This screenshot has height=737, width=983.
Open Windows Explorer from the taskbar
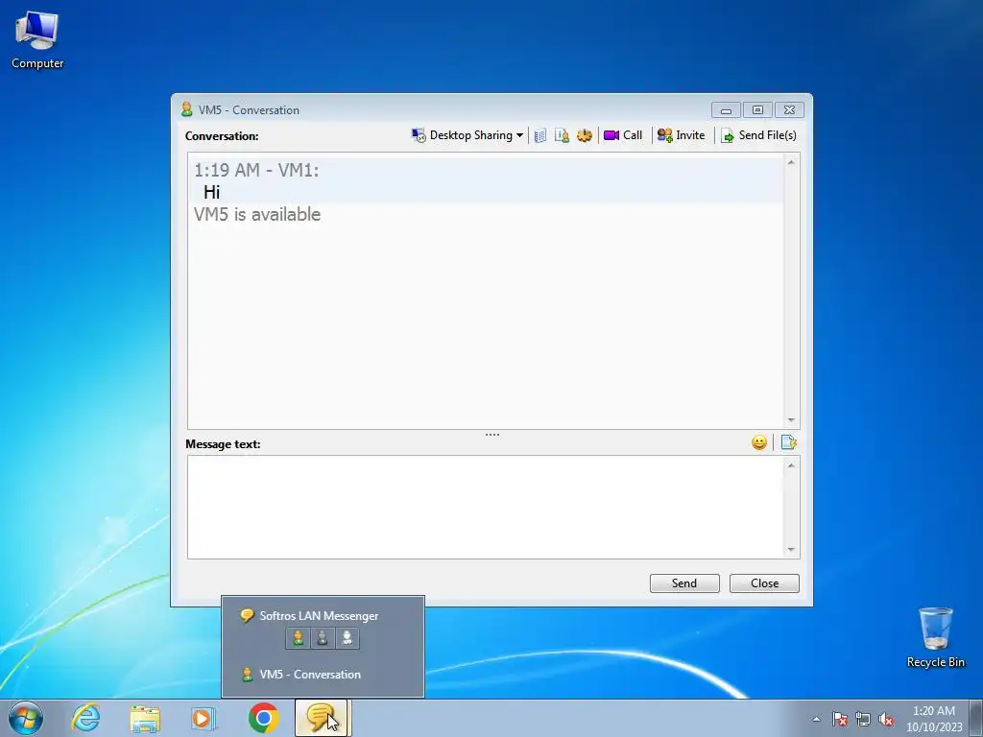(x=145, y=718)
